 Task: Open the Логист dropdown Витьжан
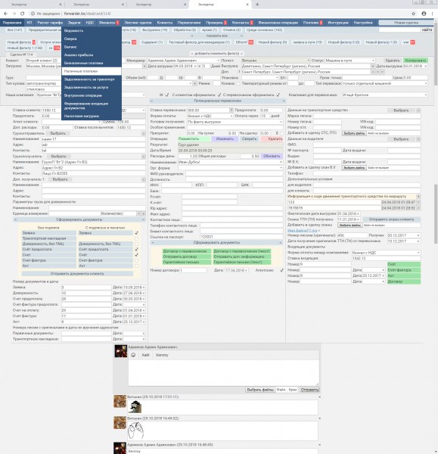coord(275,61)
